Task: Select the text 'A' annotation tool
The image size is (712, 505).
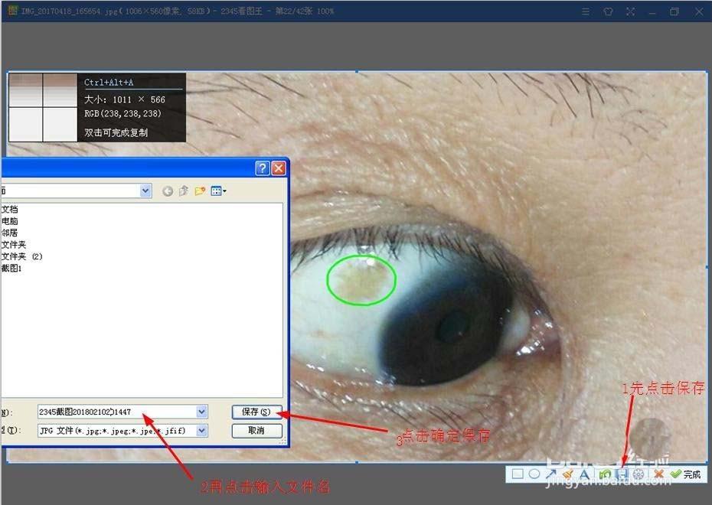Action: 585,474
